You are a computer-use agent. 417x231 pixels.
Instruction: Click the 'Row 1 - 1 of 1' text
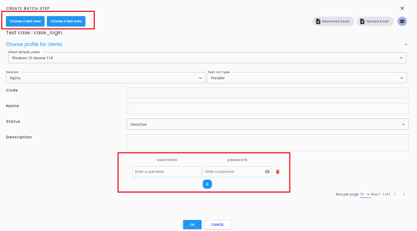(x=381, y=194)
